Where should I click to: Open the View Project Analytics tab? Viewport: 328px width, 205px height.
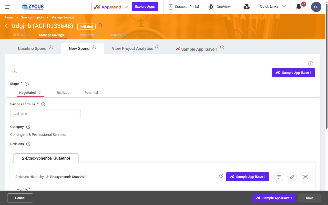click(x=132, y=48)
